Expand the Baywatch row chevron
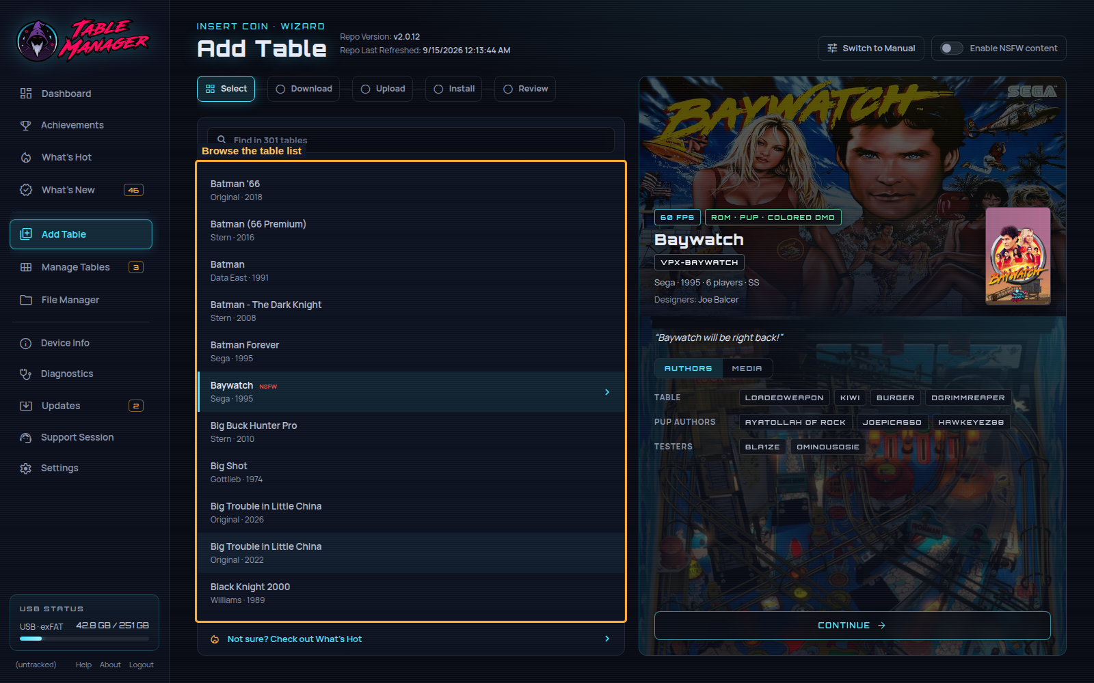The width and height of the screenshot is (1094, 683). tap(607, 392)
